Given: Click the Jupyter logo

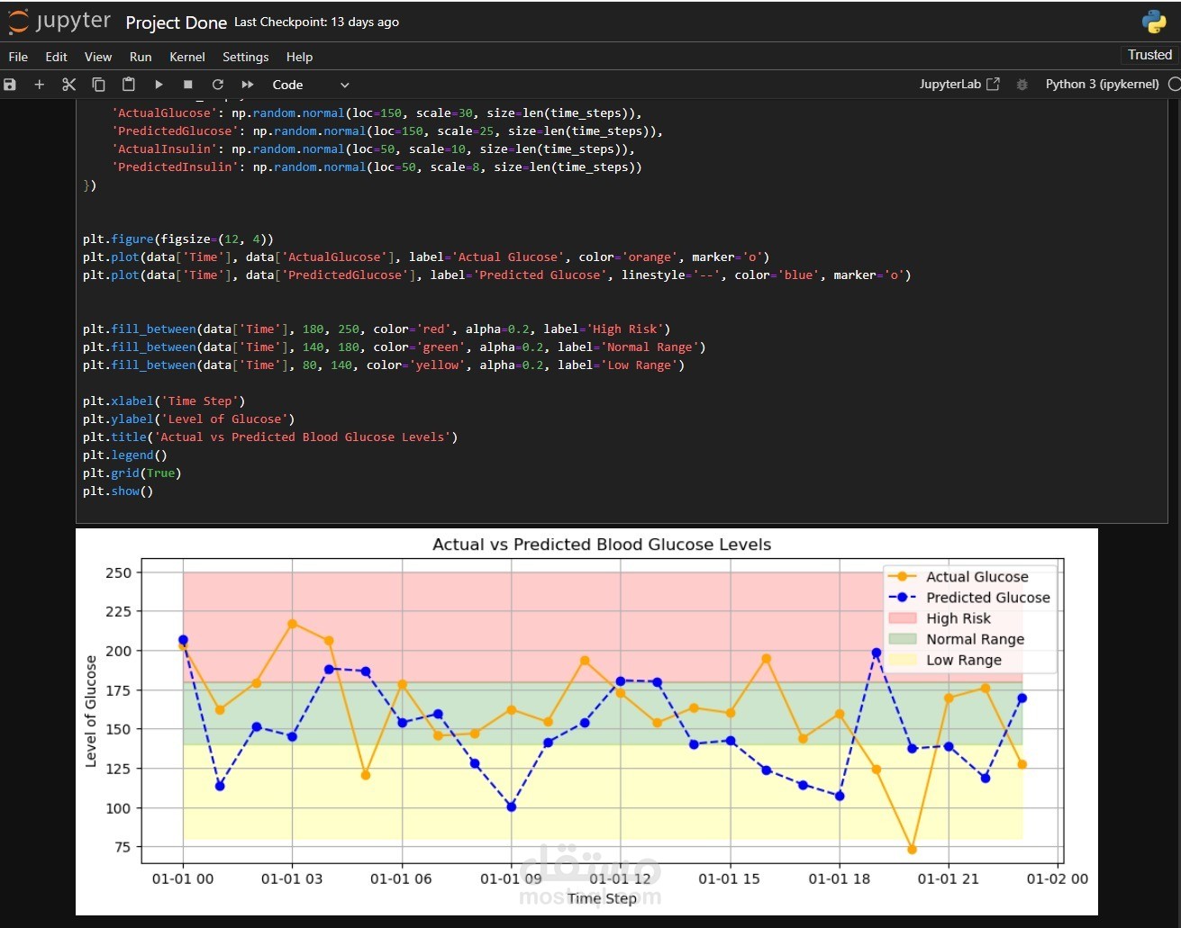Looking at the screenshot, I should pyautogui.click(x=59, y=22).
